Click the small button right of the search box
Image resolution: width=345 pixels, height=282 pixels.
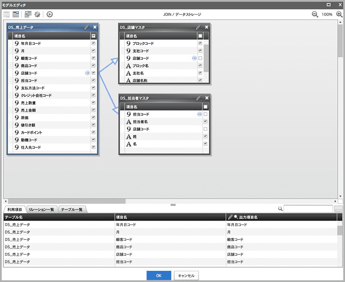pos(339,209)
